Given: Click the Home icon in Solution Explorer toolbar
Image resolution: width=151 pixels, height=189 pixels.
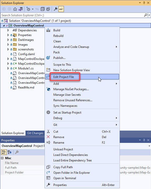Looking at the screenshot, I should click(x=15, y=9).
